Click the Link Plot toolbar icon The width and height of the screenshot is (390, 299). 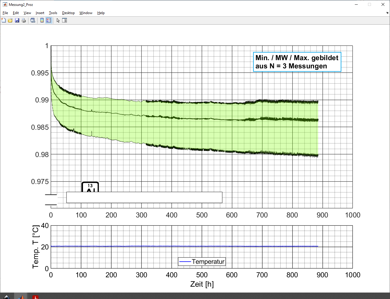click(x=33, y=20)
